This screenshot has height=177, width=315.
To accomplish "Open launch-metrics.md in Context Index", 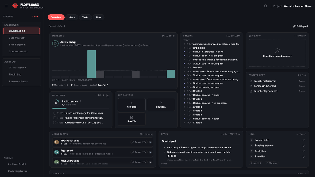I will point(277,81).
